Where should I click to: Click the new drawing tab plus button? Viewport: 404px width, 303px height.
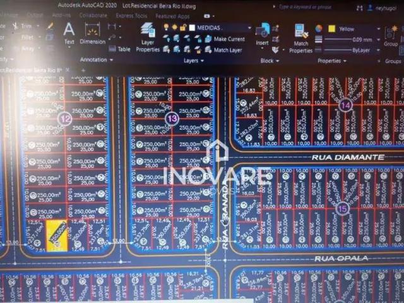click(x=83, y=70)
